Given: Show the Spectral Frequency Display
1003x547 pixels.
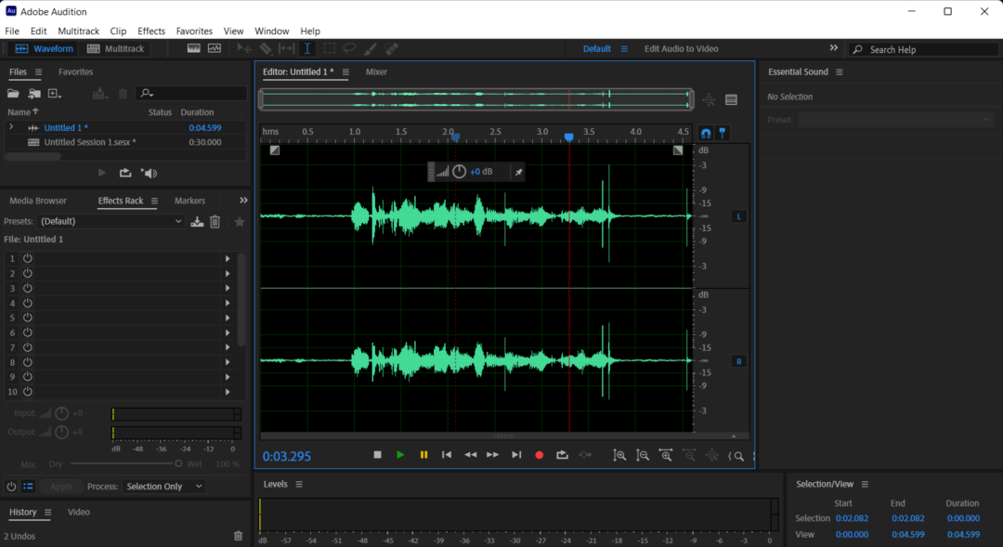Looking at the screenshot, I should (x=193, y=48).
